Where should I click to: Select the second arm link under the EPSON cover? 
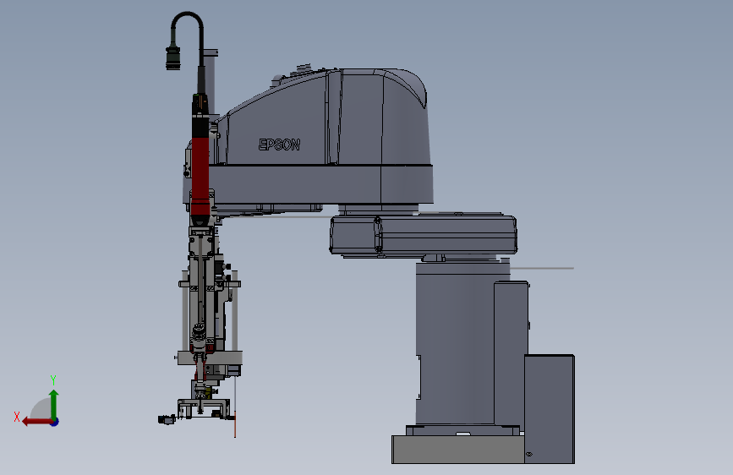click(x=424, y=235)
